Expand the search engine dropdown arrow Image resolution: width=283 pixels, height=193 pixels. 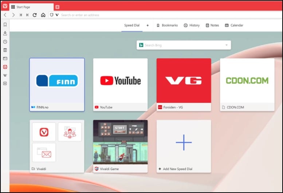[x=227, y=45]
